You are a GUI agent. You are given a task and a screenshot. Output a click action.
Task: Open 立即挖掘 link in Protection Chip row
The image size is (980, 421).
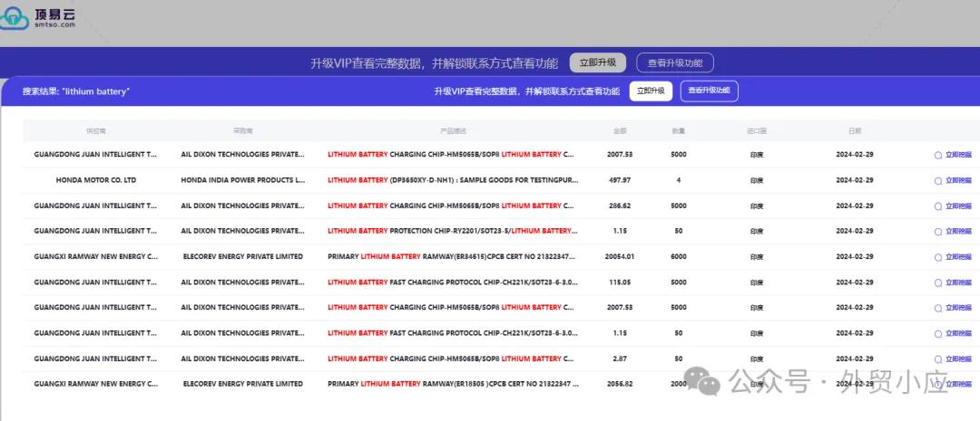[958, 232]
